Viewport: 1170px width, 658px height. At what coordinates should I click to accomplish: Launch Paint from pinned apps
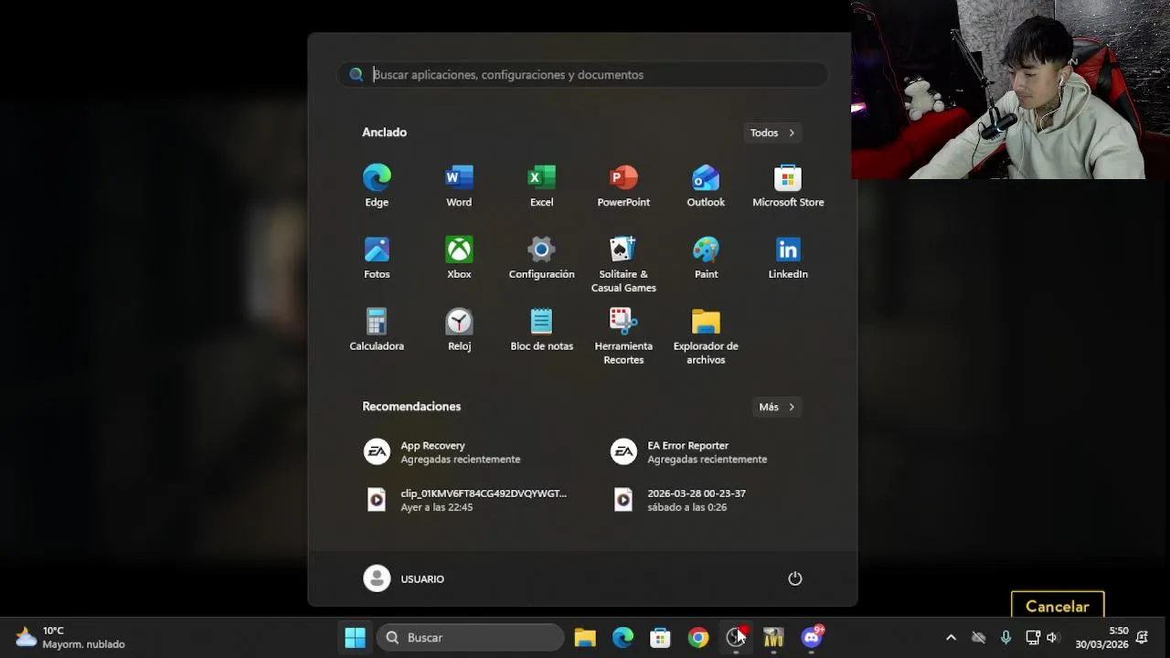click(706, 258)
